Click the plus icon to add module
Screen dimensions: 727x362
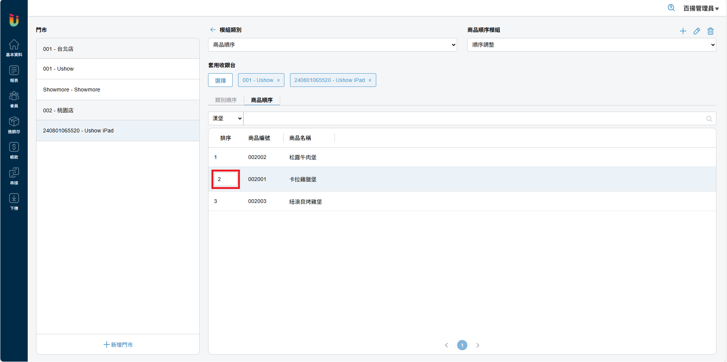(x=683, y=31)
